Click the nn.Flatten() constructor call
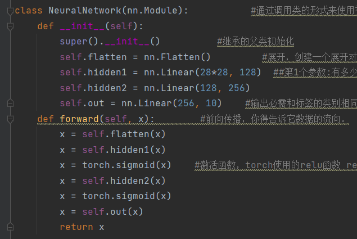 click(x=177, y=57)
